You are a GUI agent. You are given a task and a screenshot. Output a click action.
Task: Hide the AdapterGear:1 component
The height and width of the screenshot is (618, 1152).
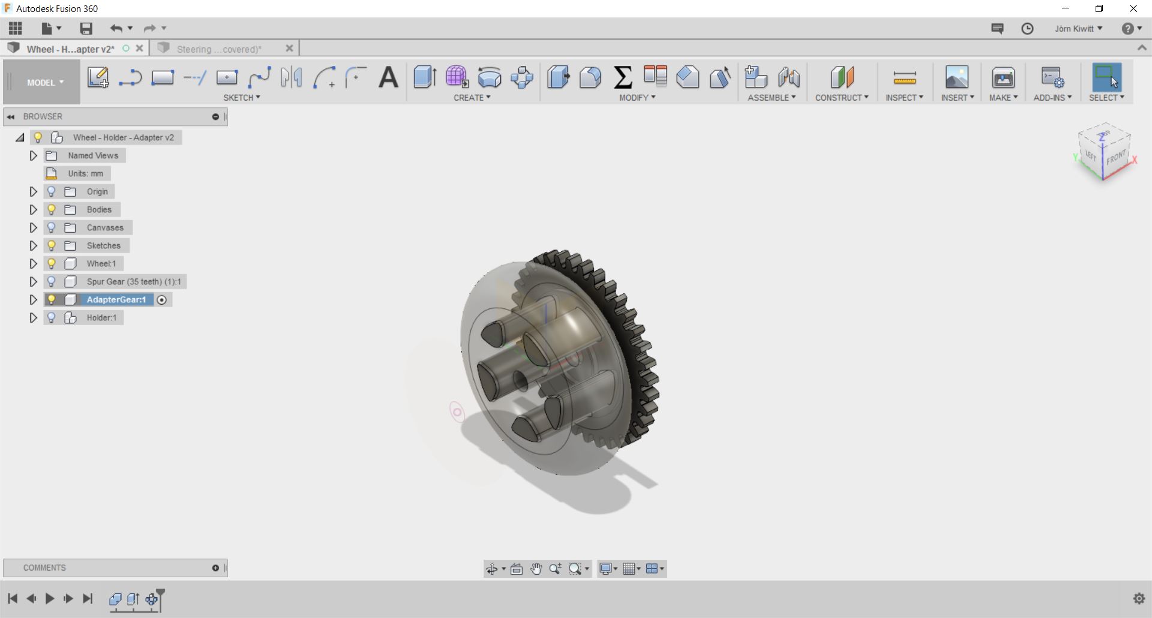click(x=52, y=299)
